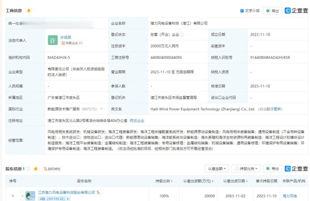Viewport: 310px width, 201px height.
Task: Select the organization code MAD4JHJX-5
Action: click(59, 58)
